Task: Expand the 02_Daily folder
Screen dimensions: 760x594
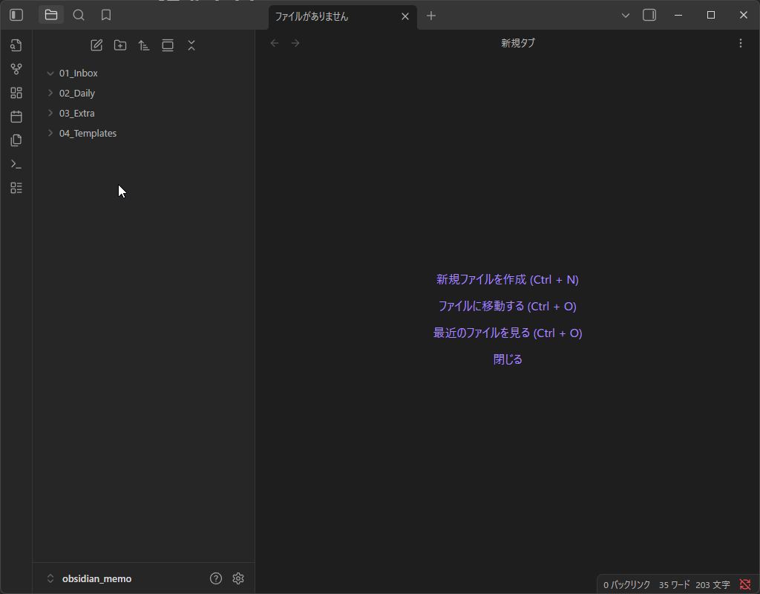Action: (50, 94)
